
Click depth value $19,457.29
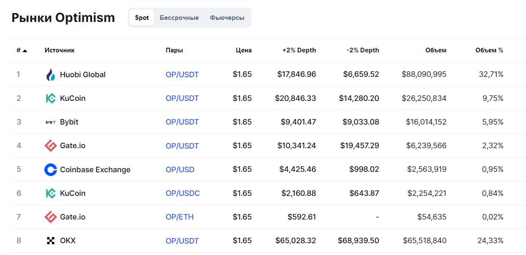point(360,145)
